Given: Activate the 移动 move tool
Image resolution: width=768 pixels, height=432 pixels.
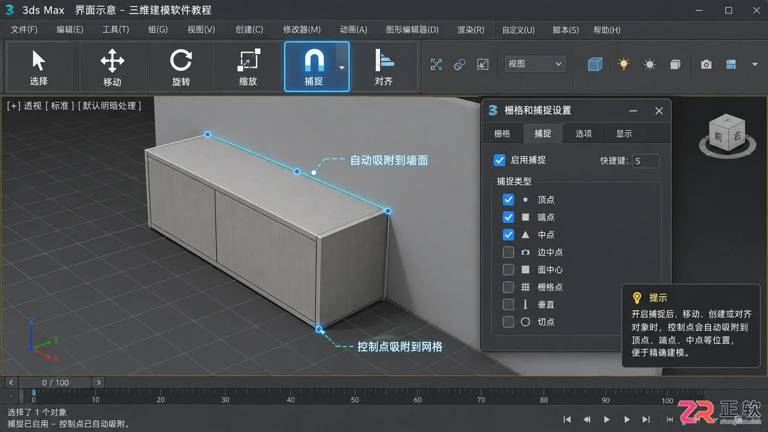Looking at the screenshot, I should coord(112,67).
